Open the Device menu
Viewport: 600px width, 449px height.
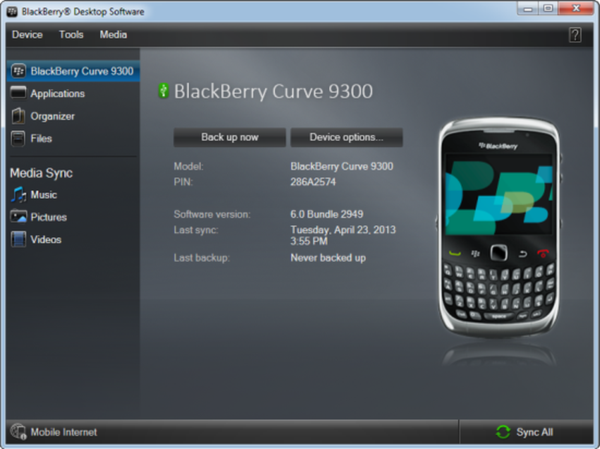27,35
